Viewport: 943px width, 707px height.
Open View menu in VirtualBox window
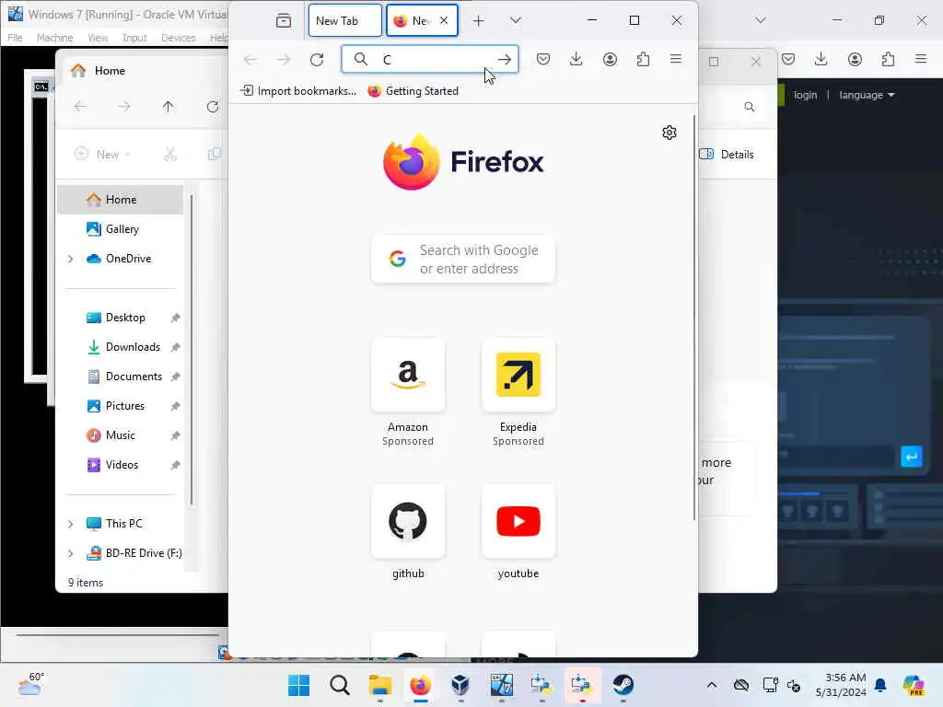(x=98, y=38)
